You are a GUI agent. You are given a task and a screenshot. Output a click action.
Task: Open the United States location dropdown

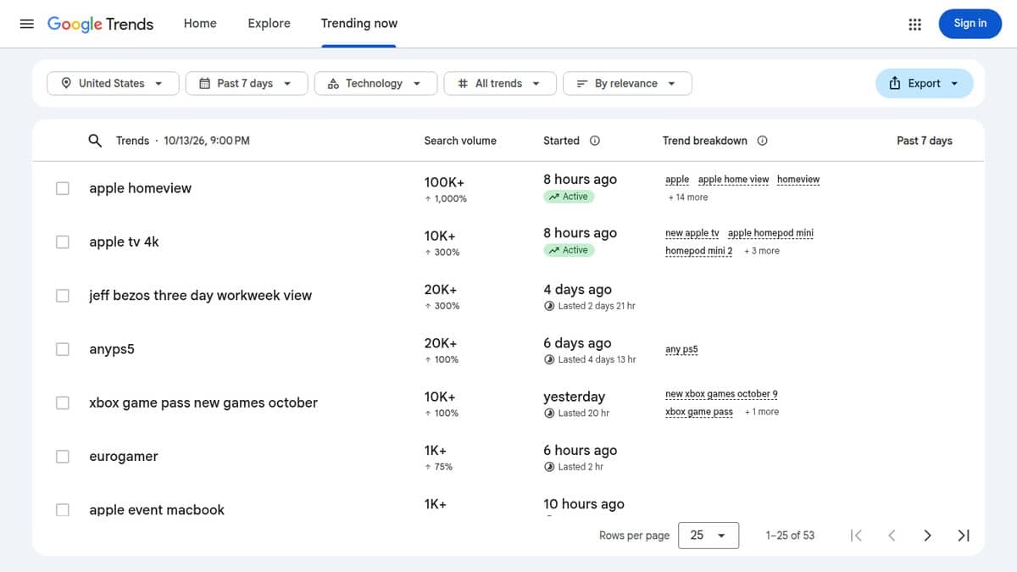tap(114, 83)
